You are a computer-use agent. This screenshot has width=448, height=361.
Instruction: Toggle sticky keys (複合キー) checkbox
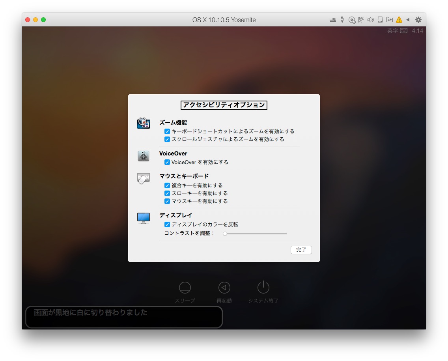(x=167, y=185)
